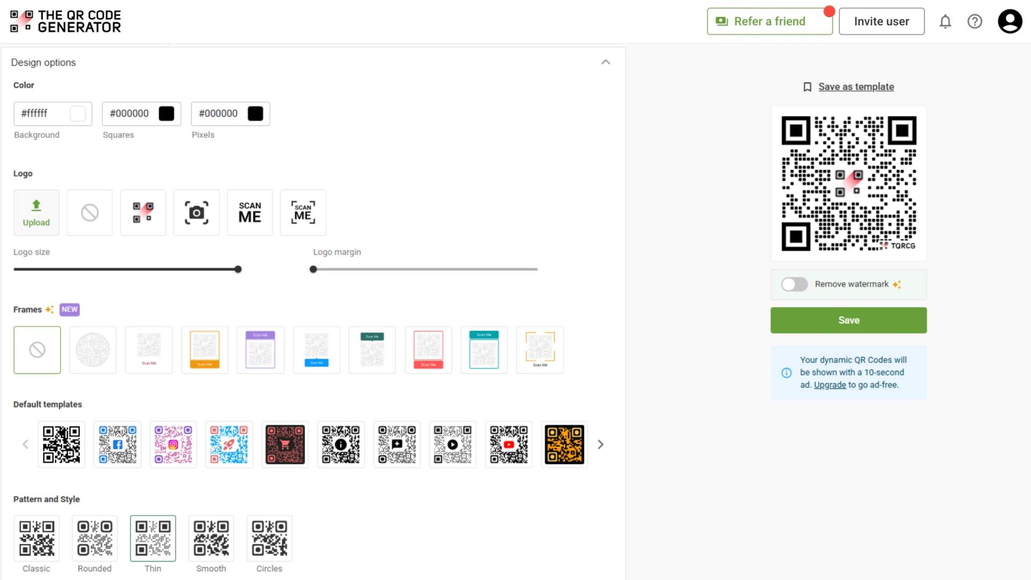The image size is (1031, 580).
Task: Select the dark green speech-bubble frame
Action: pyautogui.click(x=372, y=350)
